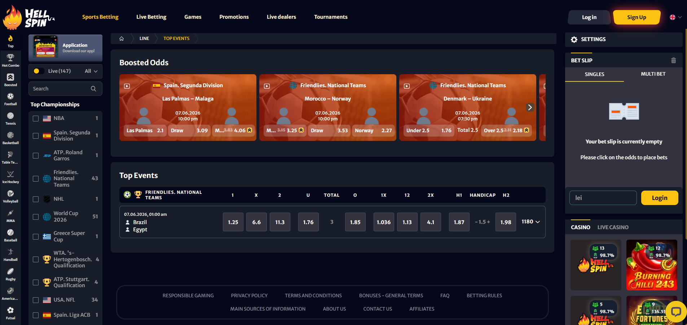Viewport: 687px width, 325px height.
Task: Open Sports Betting menu
Action: click(x=100, y=17)
